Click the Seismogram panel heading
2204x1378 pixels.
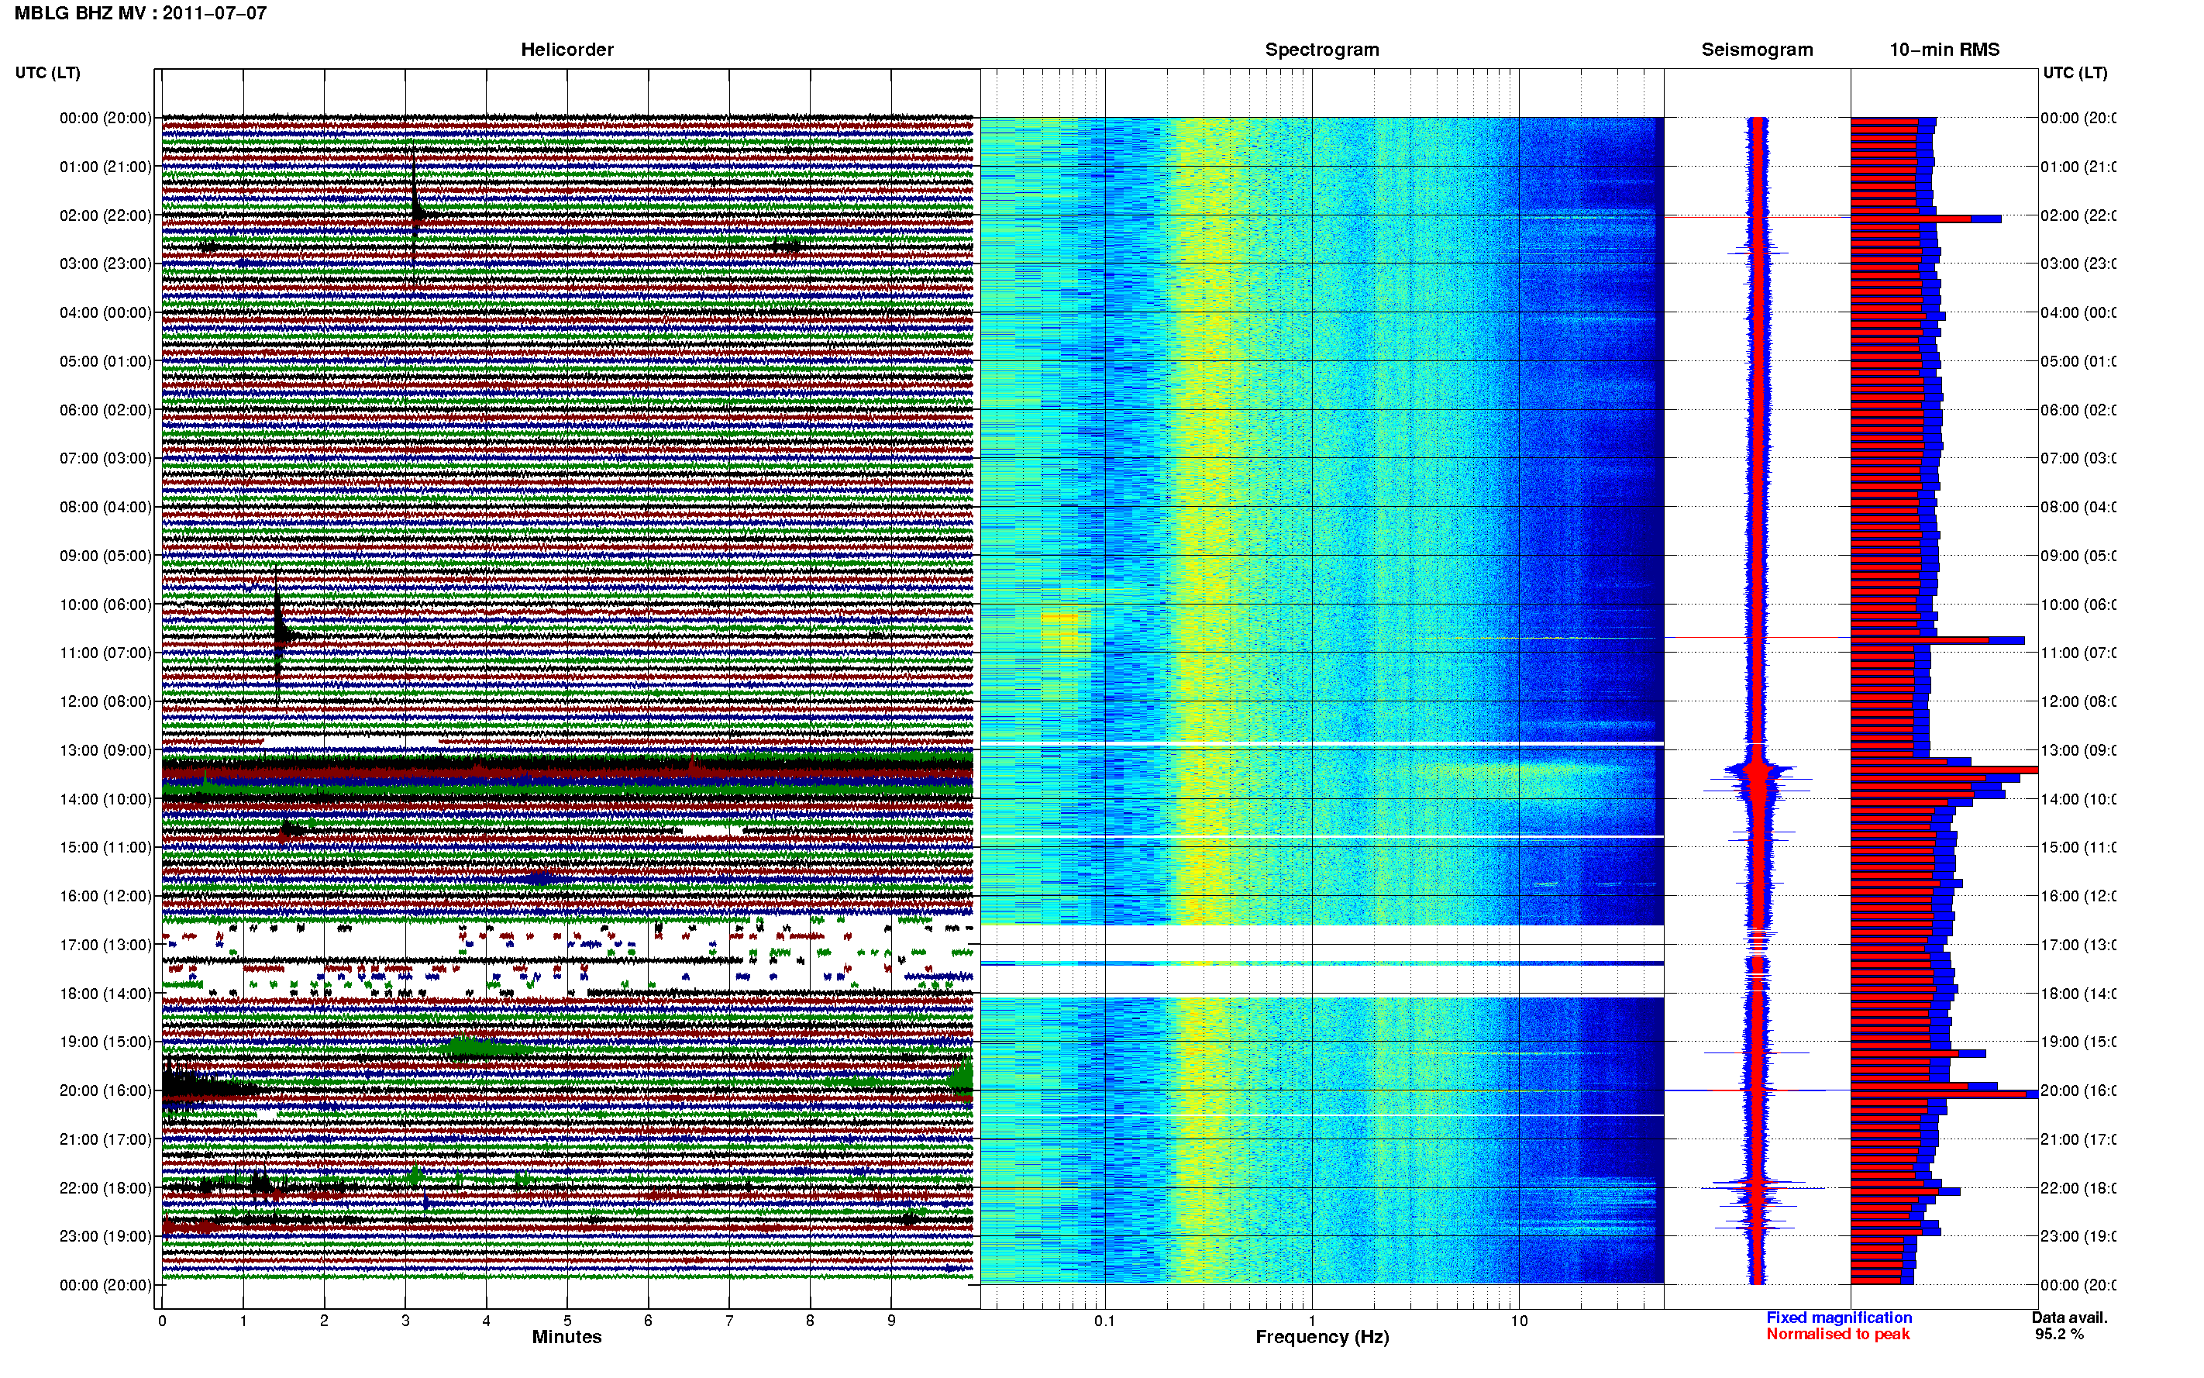1757,50
